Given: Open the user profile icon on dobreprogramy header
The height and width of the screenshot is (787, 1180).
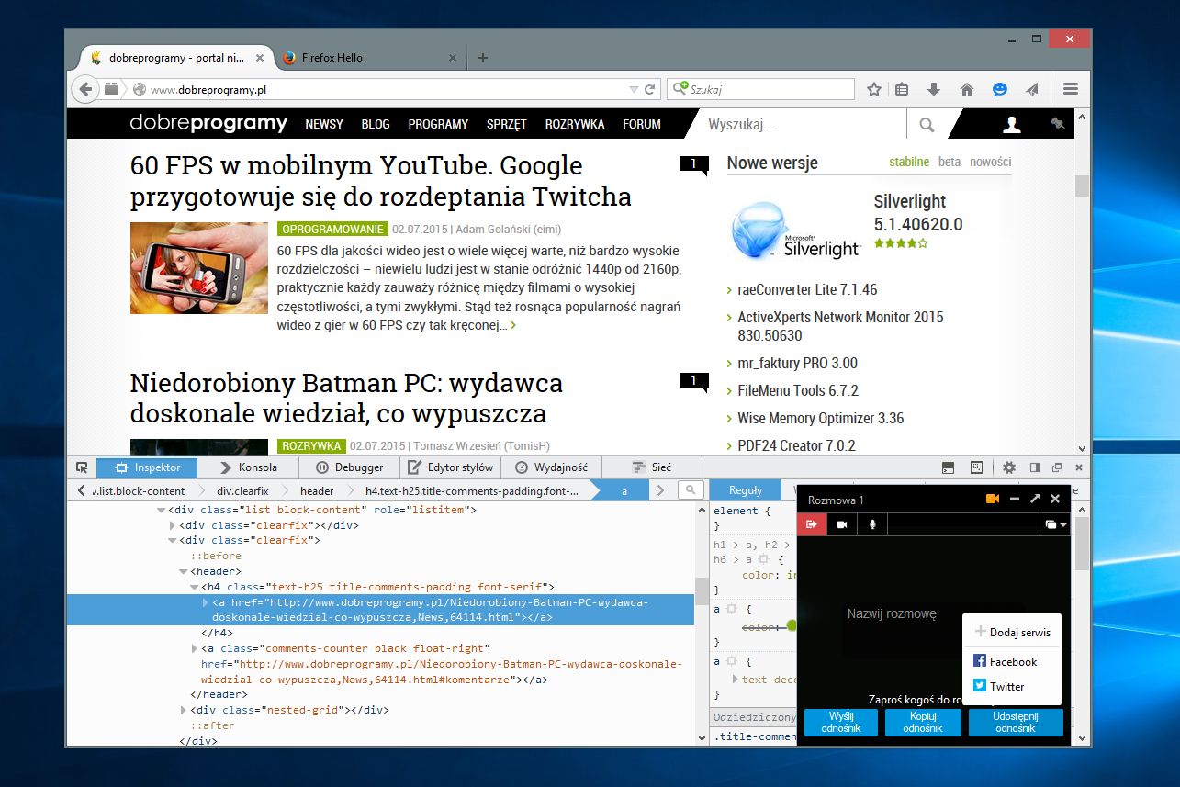Looking at the screenshot, I should click(x=1012, y=124).
